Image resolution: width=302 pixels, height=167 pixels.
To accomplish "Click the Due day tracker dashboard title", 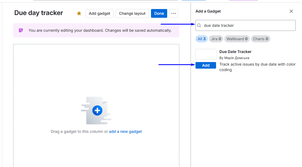I will [x=39, y=13].
